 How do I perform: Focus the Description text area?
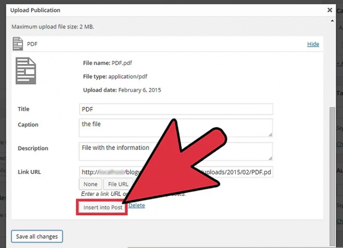click(175, 151)
